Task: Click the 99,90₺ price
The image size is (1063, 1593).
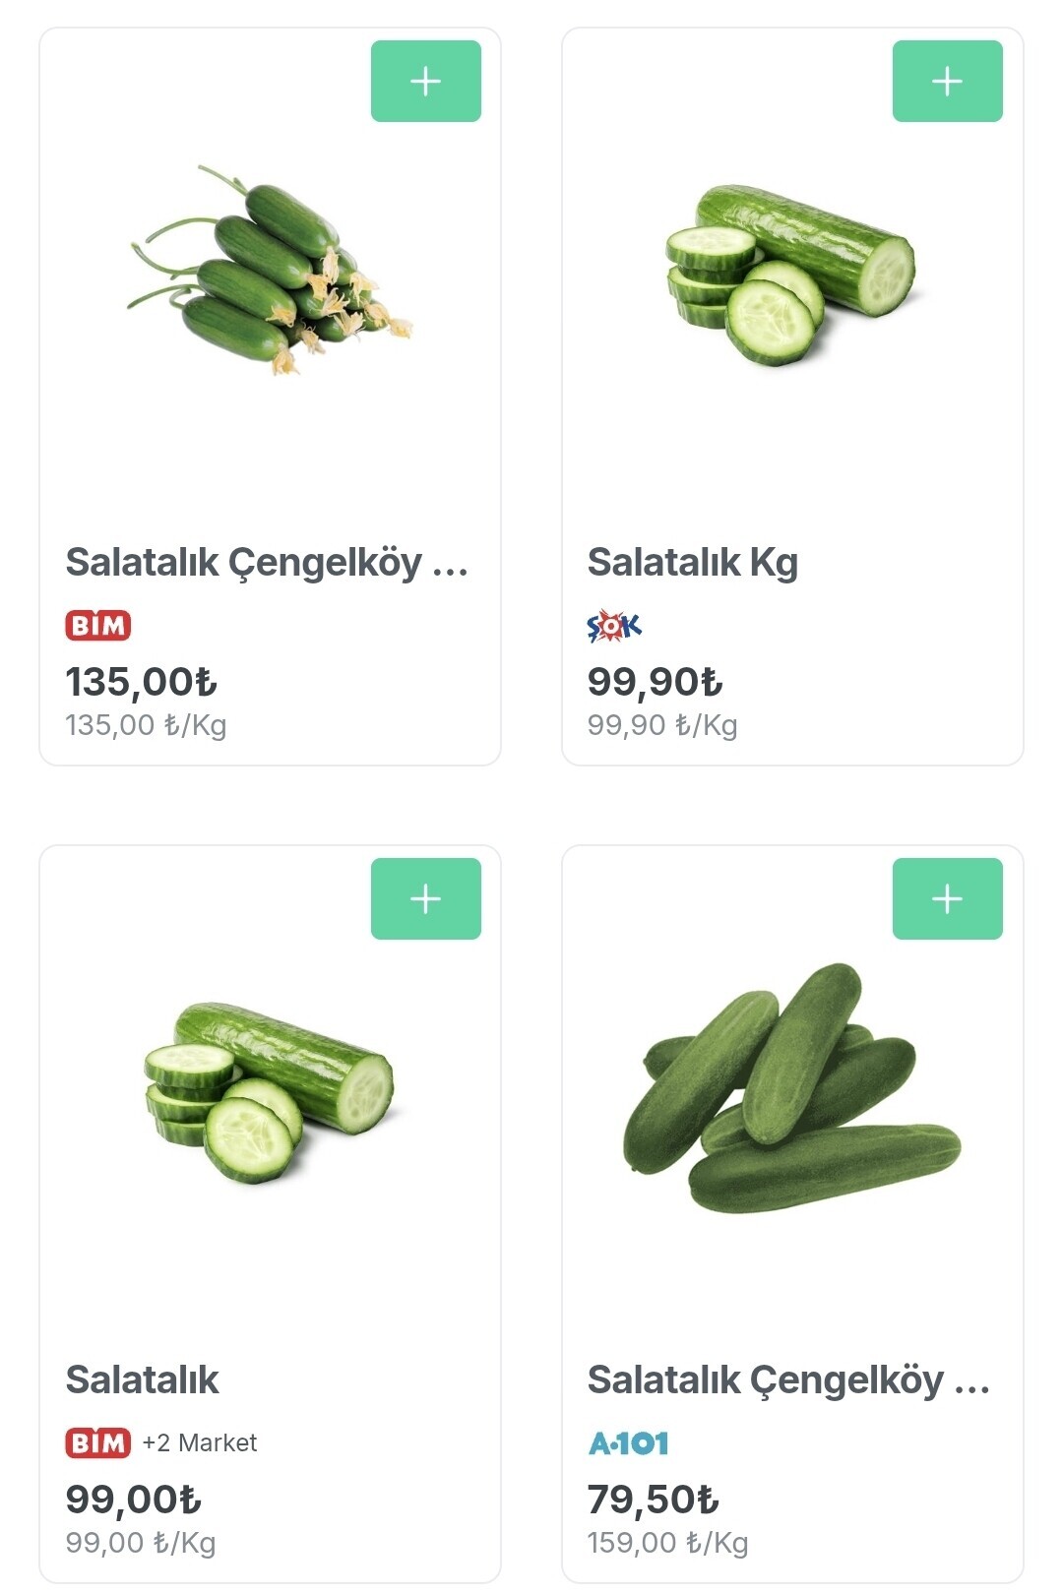Action: pos(656,682)
